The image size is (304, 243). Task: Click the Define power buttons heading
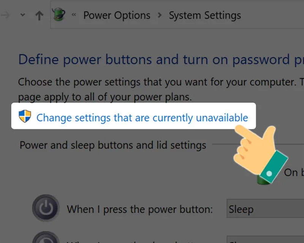click(152, 59)
